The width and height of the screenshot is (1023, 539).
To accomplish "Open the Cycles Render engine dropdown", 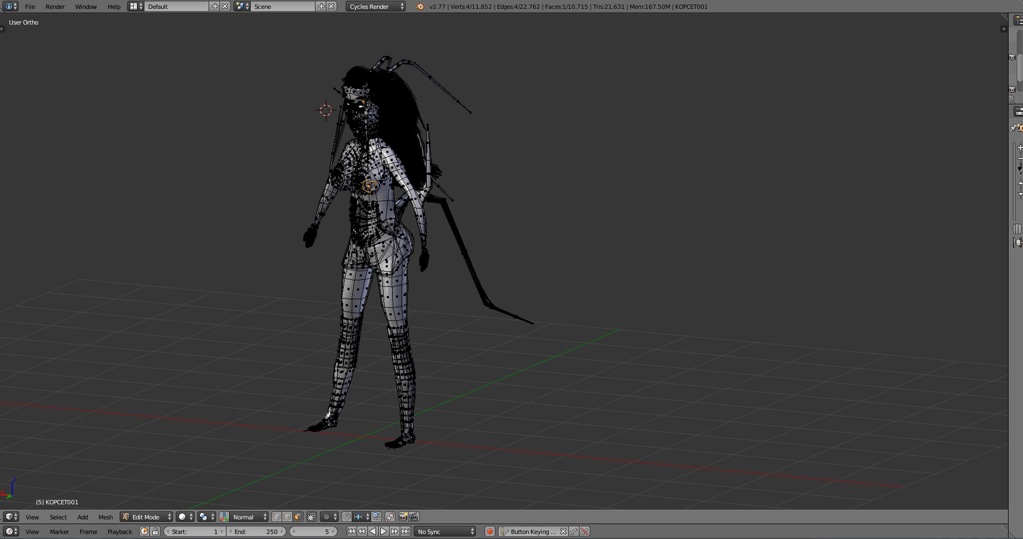I will (x=376, y=6).
